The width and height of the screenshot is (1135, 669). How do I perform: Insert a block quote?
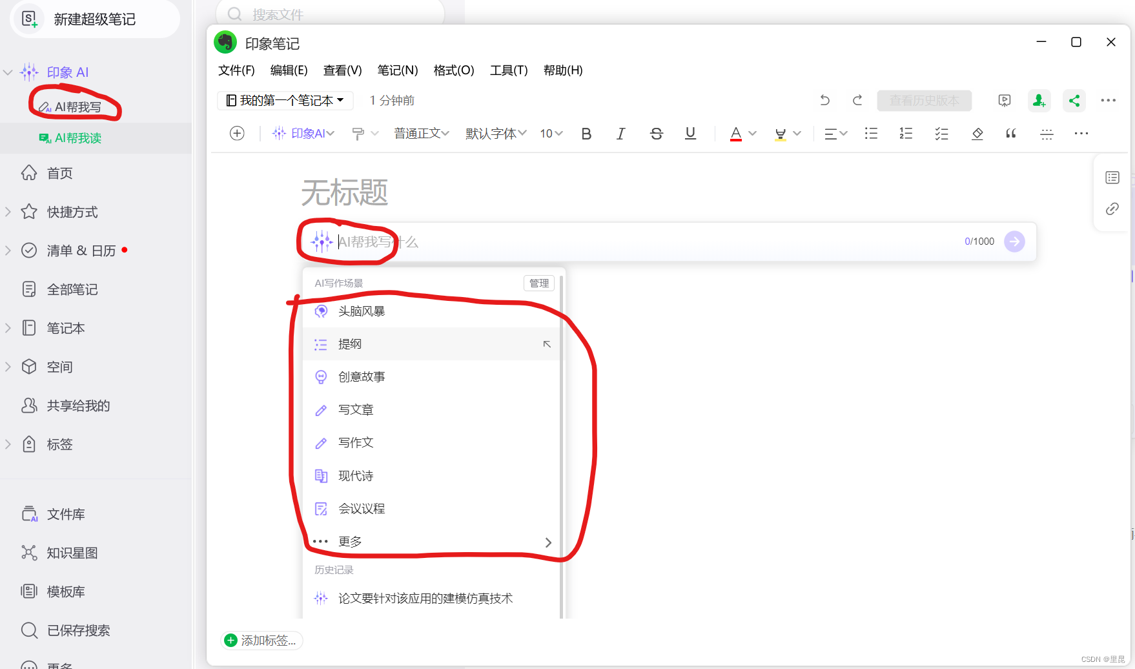(1011, 134)
